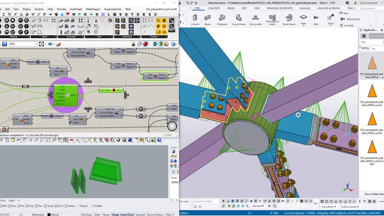Check the Disable osnap checkbox
The width and height of the screenshot is (384, 216).
point(92,206)
